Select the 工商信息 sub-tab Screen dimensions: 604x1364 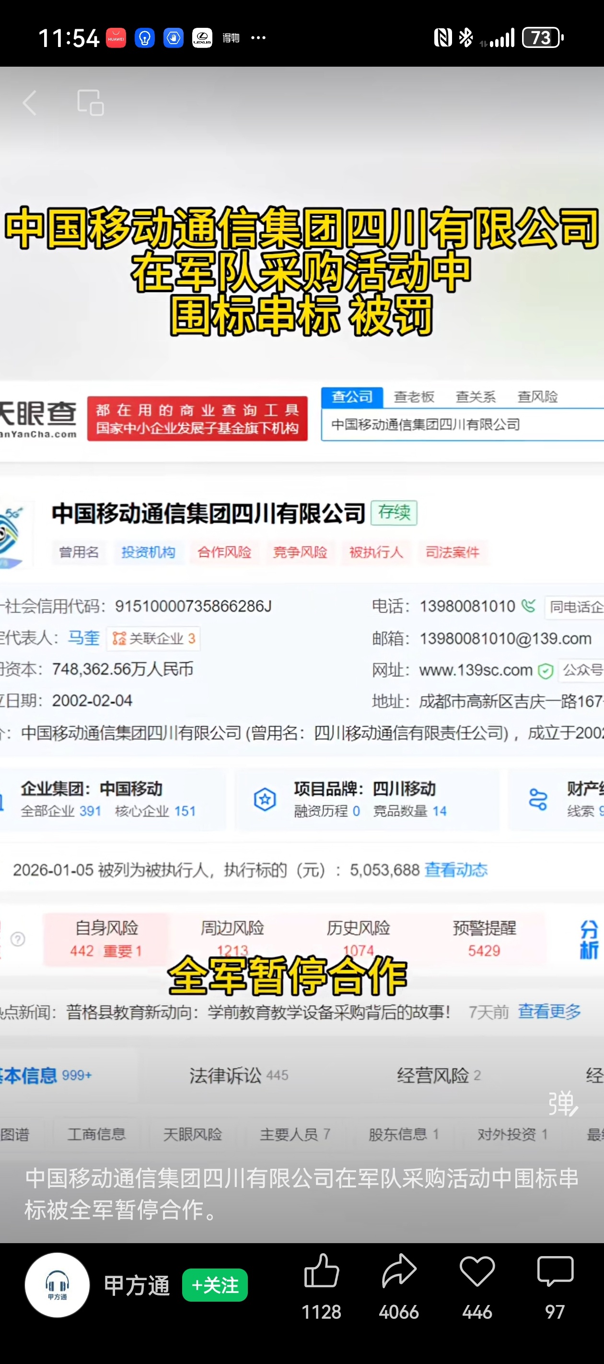pos(96,1134)
